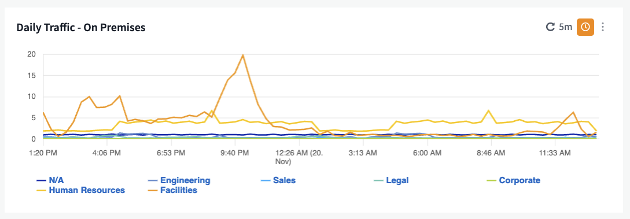The width and height of the screenshot is (630, 219).
Task: Click the Facilities peak at 20 near 9:40 PM
Action: pyautogui.click(x=242, y=55)
